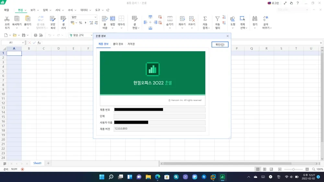Click the AutoSum (자동 합계) sigma icon
The width and height of the screenshot is (324, 182).
(205, 18)
